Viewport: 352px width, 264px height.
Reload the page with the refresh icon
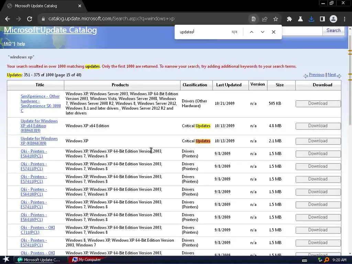coord(30,19)
